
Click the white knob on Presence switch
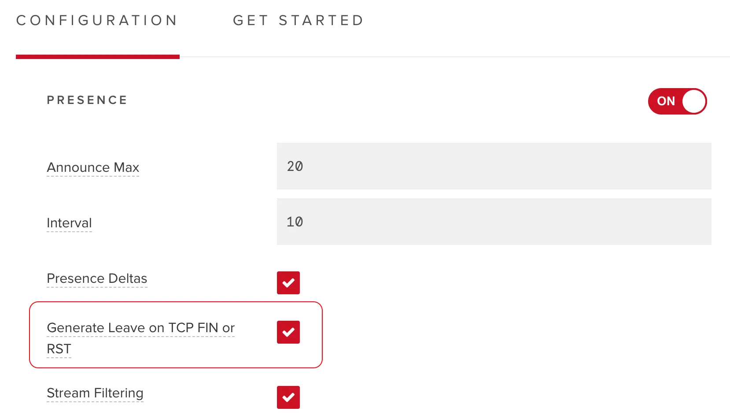(x=694, y=101)
